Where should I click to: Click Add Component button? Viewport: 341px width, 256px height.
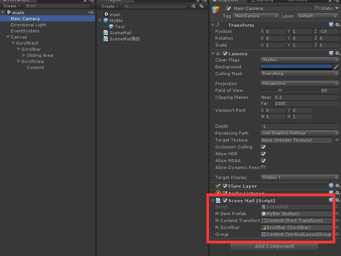[x=274, y=246]
